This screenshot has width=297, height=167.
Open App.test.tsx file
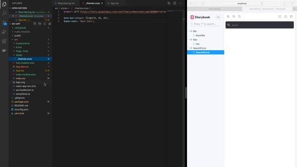click(x=22, y=67)
